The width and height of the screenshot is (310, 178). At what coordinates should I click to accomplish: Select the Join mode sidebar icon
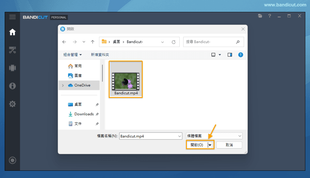click(x=12, y=68)
